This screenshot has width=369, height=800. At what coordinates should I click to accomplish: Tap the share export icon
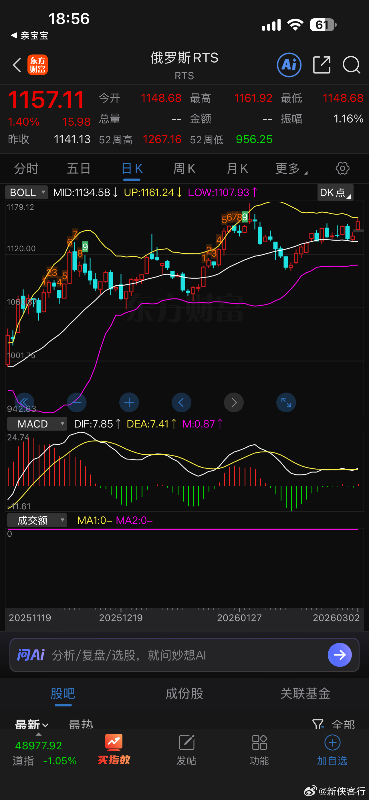322,65
